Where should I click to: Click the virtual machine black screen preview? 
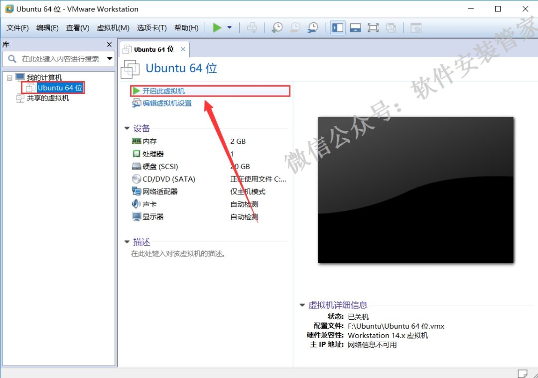[415, 190]
